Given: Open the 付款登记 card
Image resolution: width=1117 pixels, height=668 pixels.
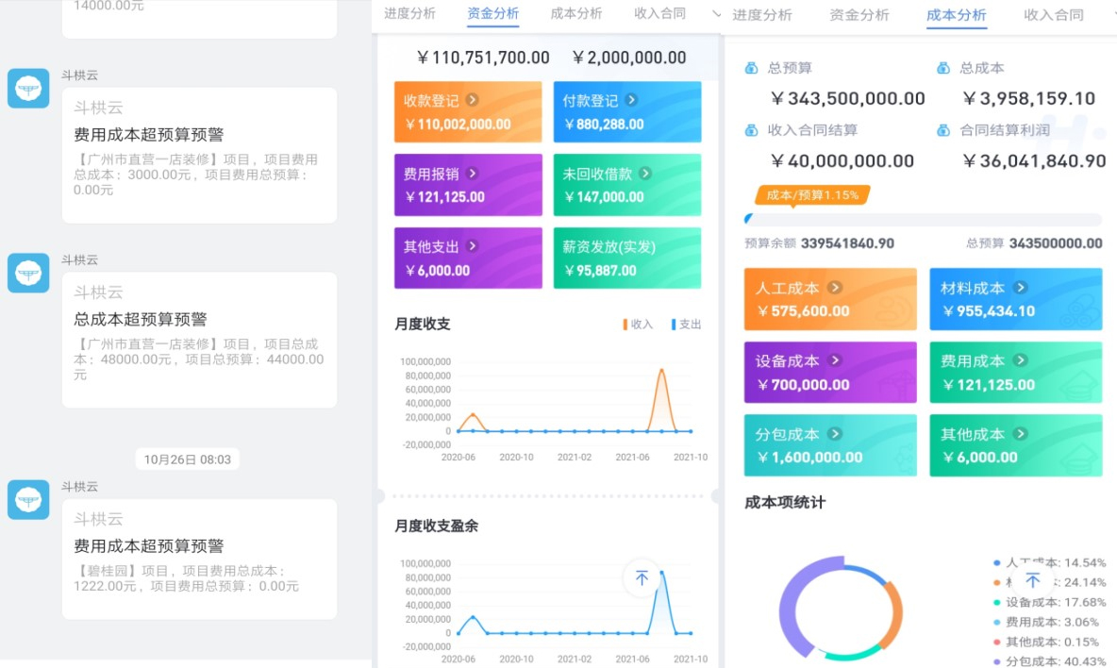Looking at the screenshot, I should click(626, 112).
